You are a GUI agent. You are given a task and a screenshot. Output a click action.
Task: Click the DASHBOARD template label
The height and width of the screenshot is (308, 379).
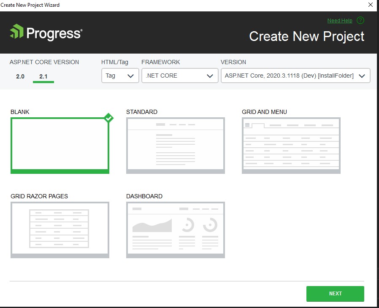point(144,196)
